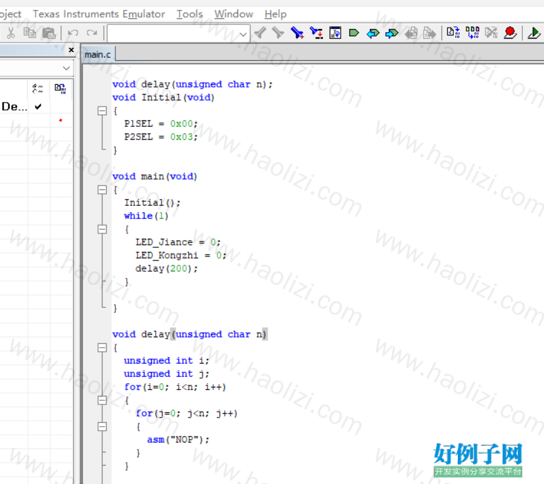Click the workspace build-status column icon
The image size is (544, 484).
pos(61,89)
